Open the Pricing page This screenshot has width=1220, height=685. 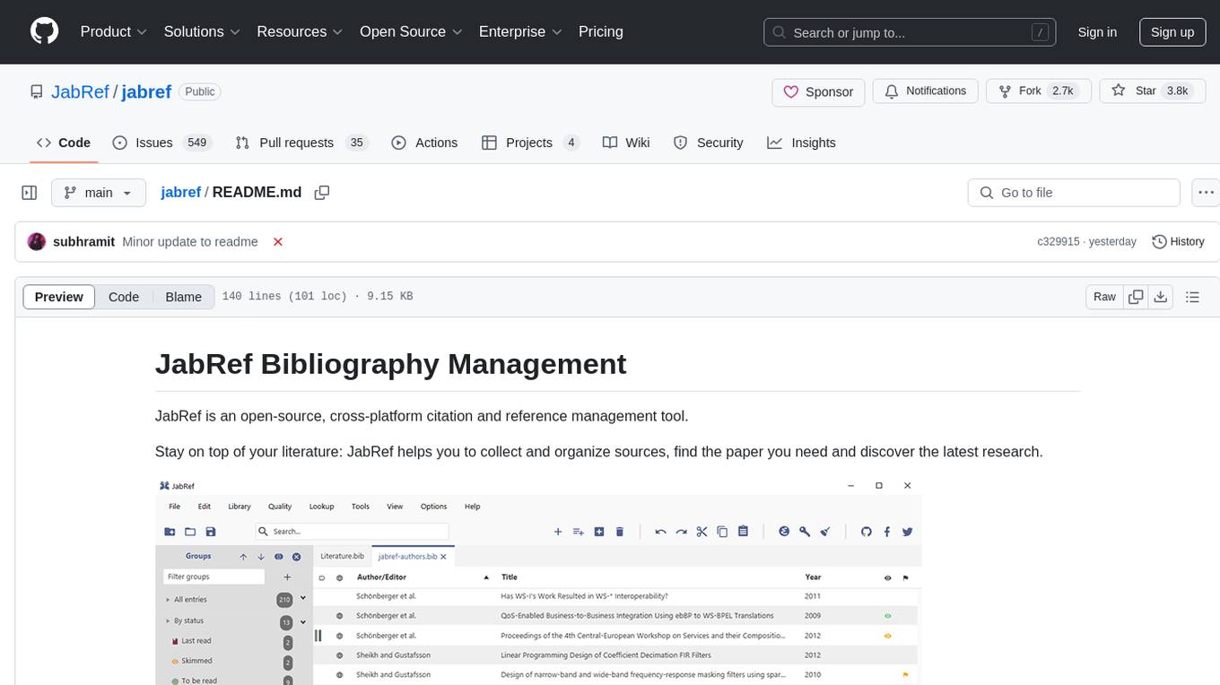[601, 31]
